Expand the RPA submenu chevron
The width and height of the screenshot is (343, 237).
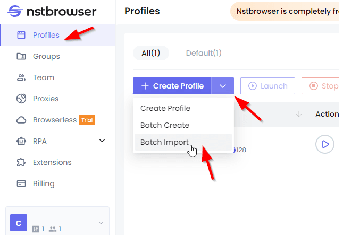pos(102,141)
